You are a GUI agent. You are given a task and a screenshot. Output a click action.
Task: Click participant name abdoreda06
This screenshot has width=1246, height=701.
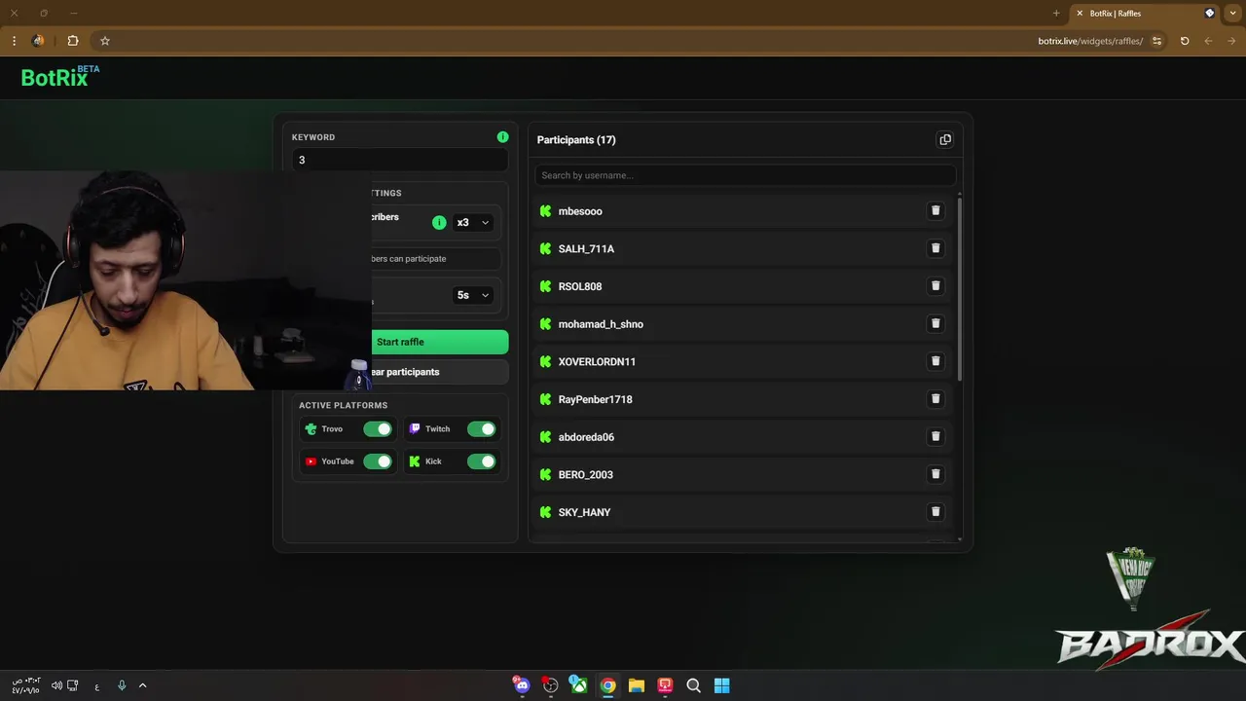[x=586, y=437]
